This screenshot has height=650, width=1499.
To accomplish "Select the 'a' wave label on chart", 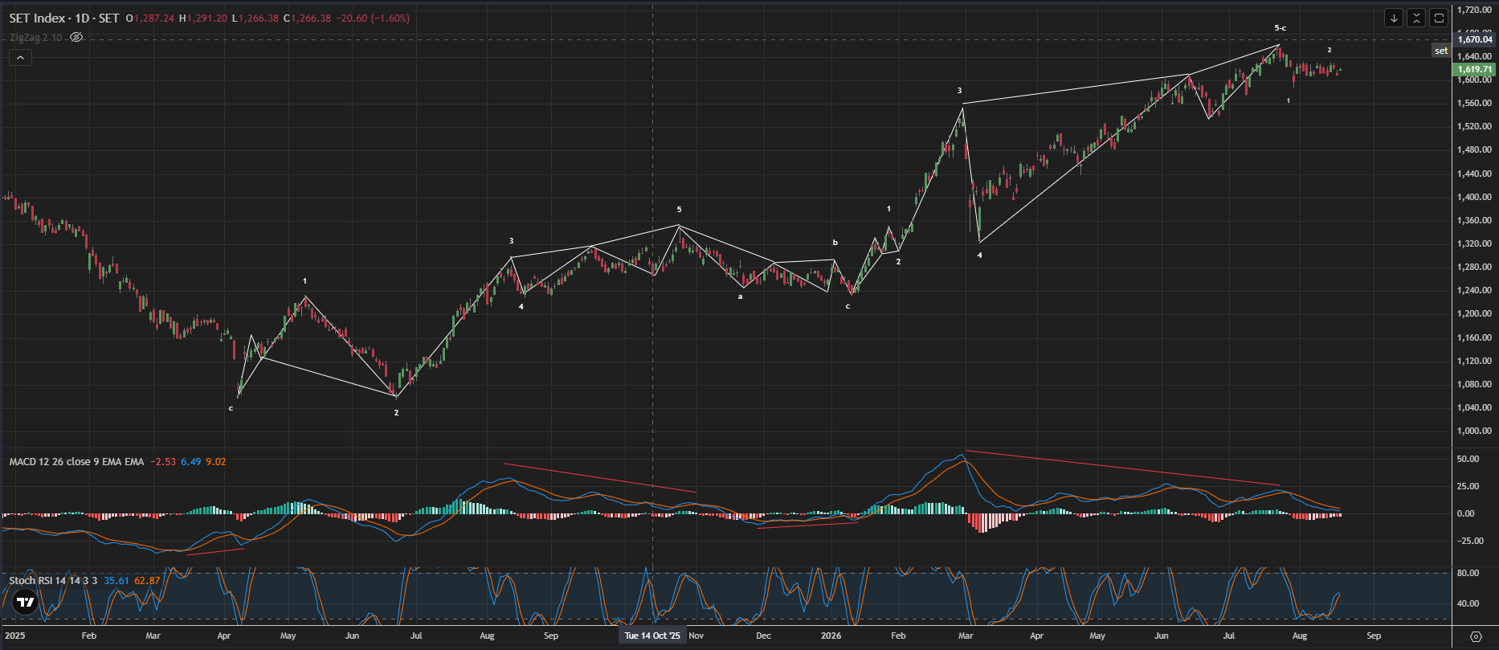I will coord(741,296).
